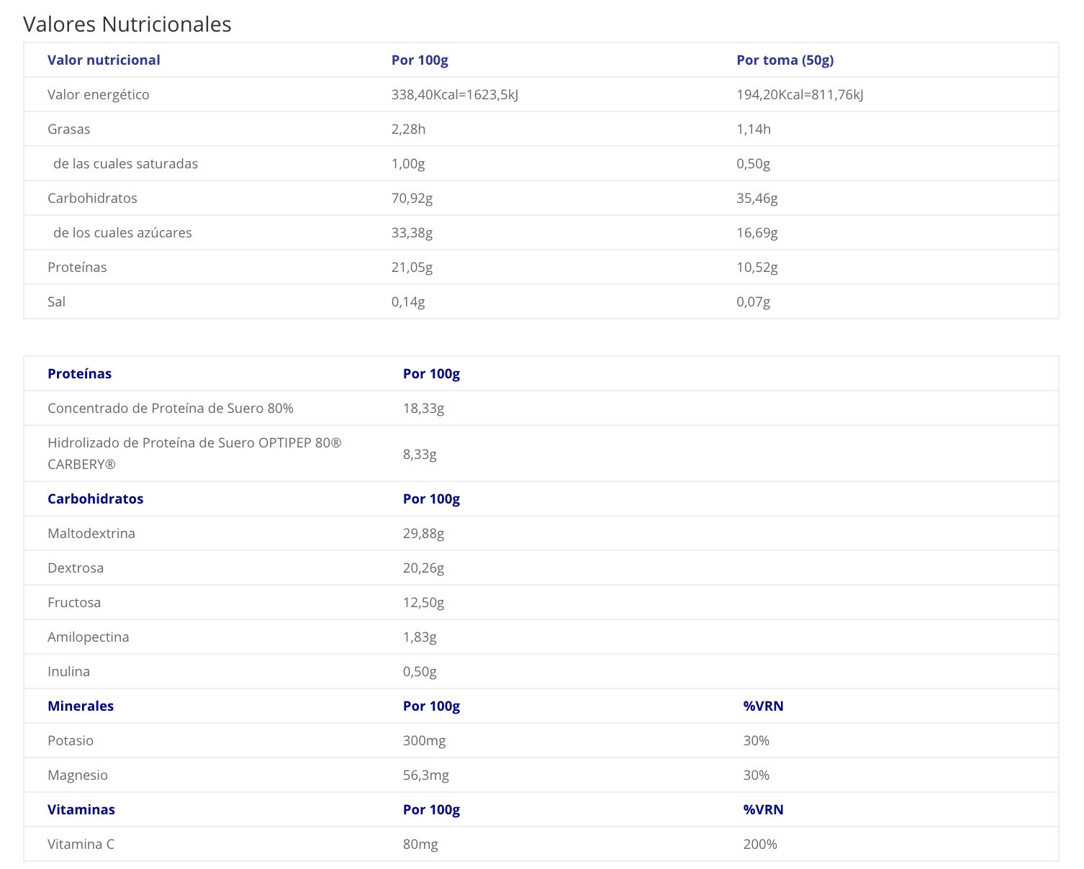Select the 338,40Kcal=1623,5kJ value
The image size is (1084, 869).
click(x=455, y=94)
